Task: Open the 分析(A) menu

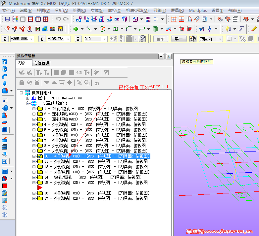Action: coord(62,11)
